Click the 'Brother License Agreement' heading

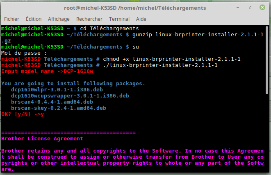[x=42, y=139]
